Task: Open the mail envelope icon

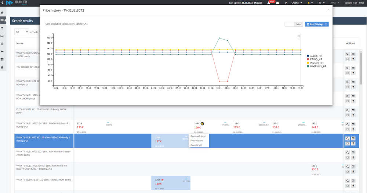Action: 277,3
